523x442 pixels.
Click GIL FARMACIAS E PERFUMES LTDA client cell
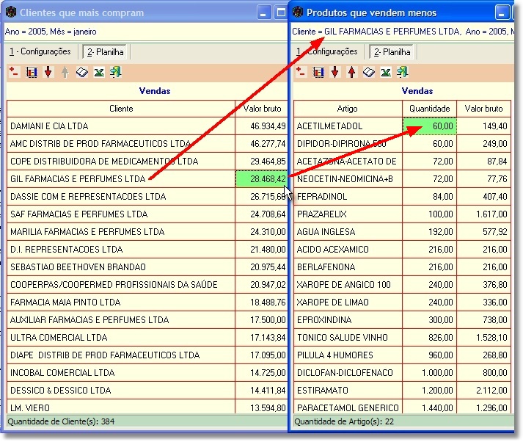point(121,179)
